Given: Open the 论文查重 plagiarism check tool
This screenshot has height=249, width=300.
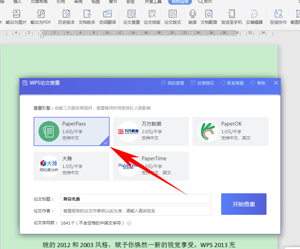Looking at the screenshot, I should tap(132, 17).
